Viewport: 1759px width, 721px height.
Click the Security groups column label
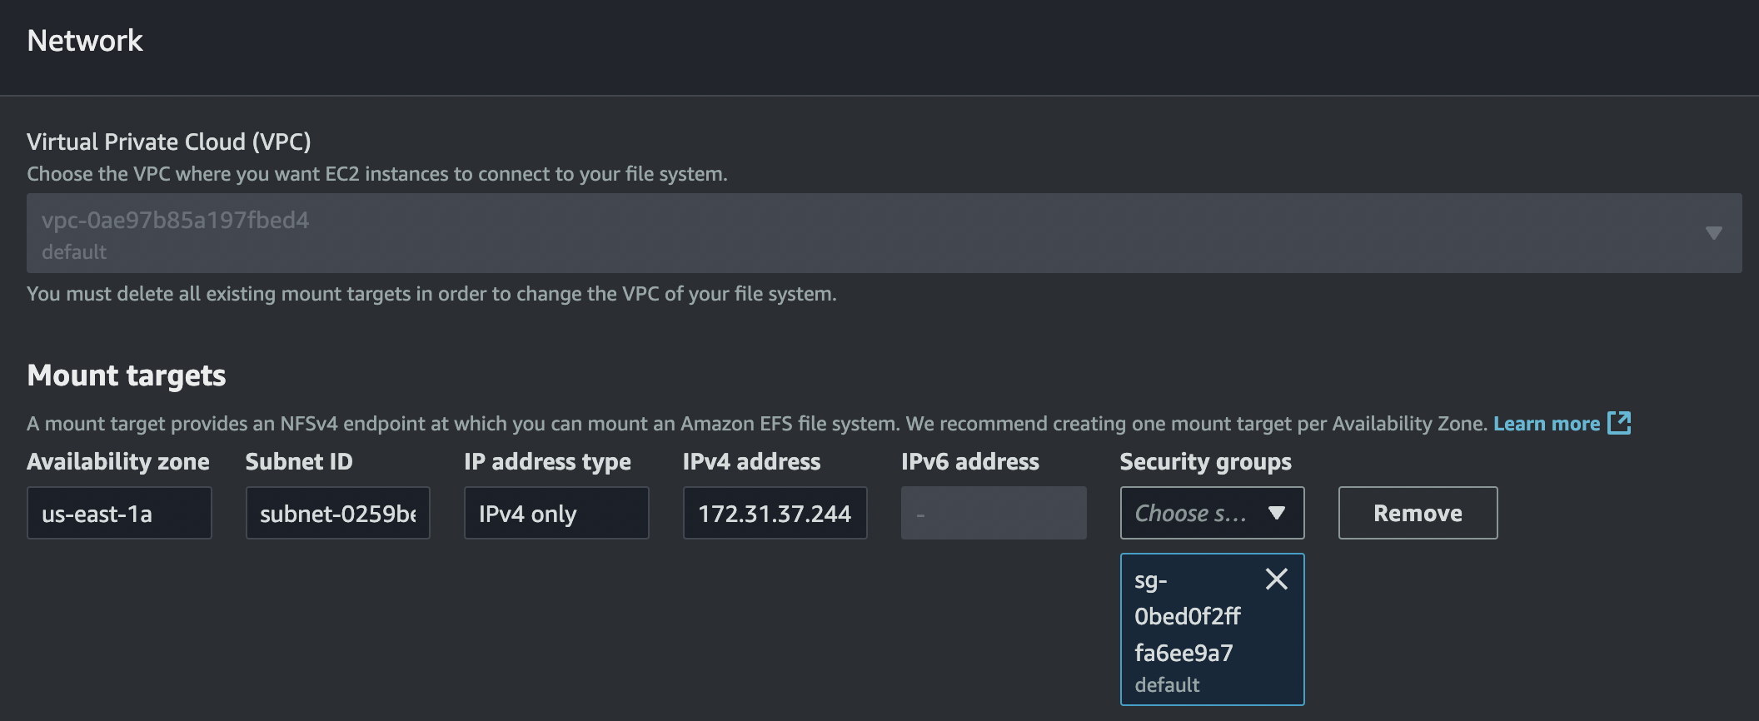[1205, 462]
